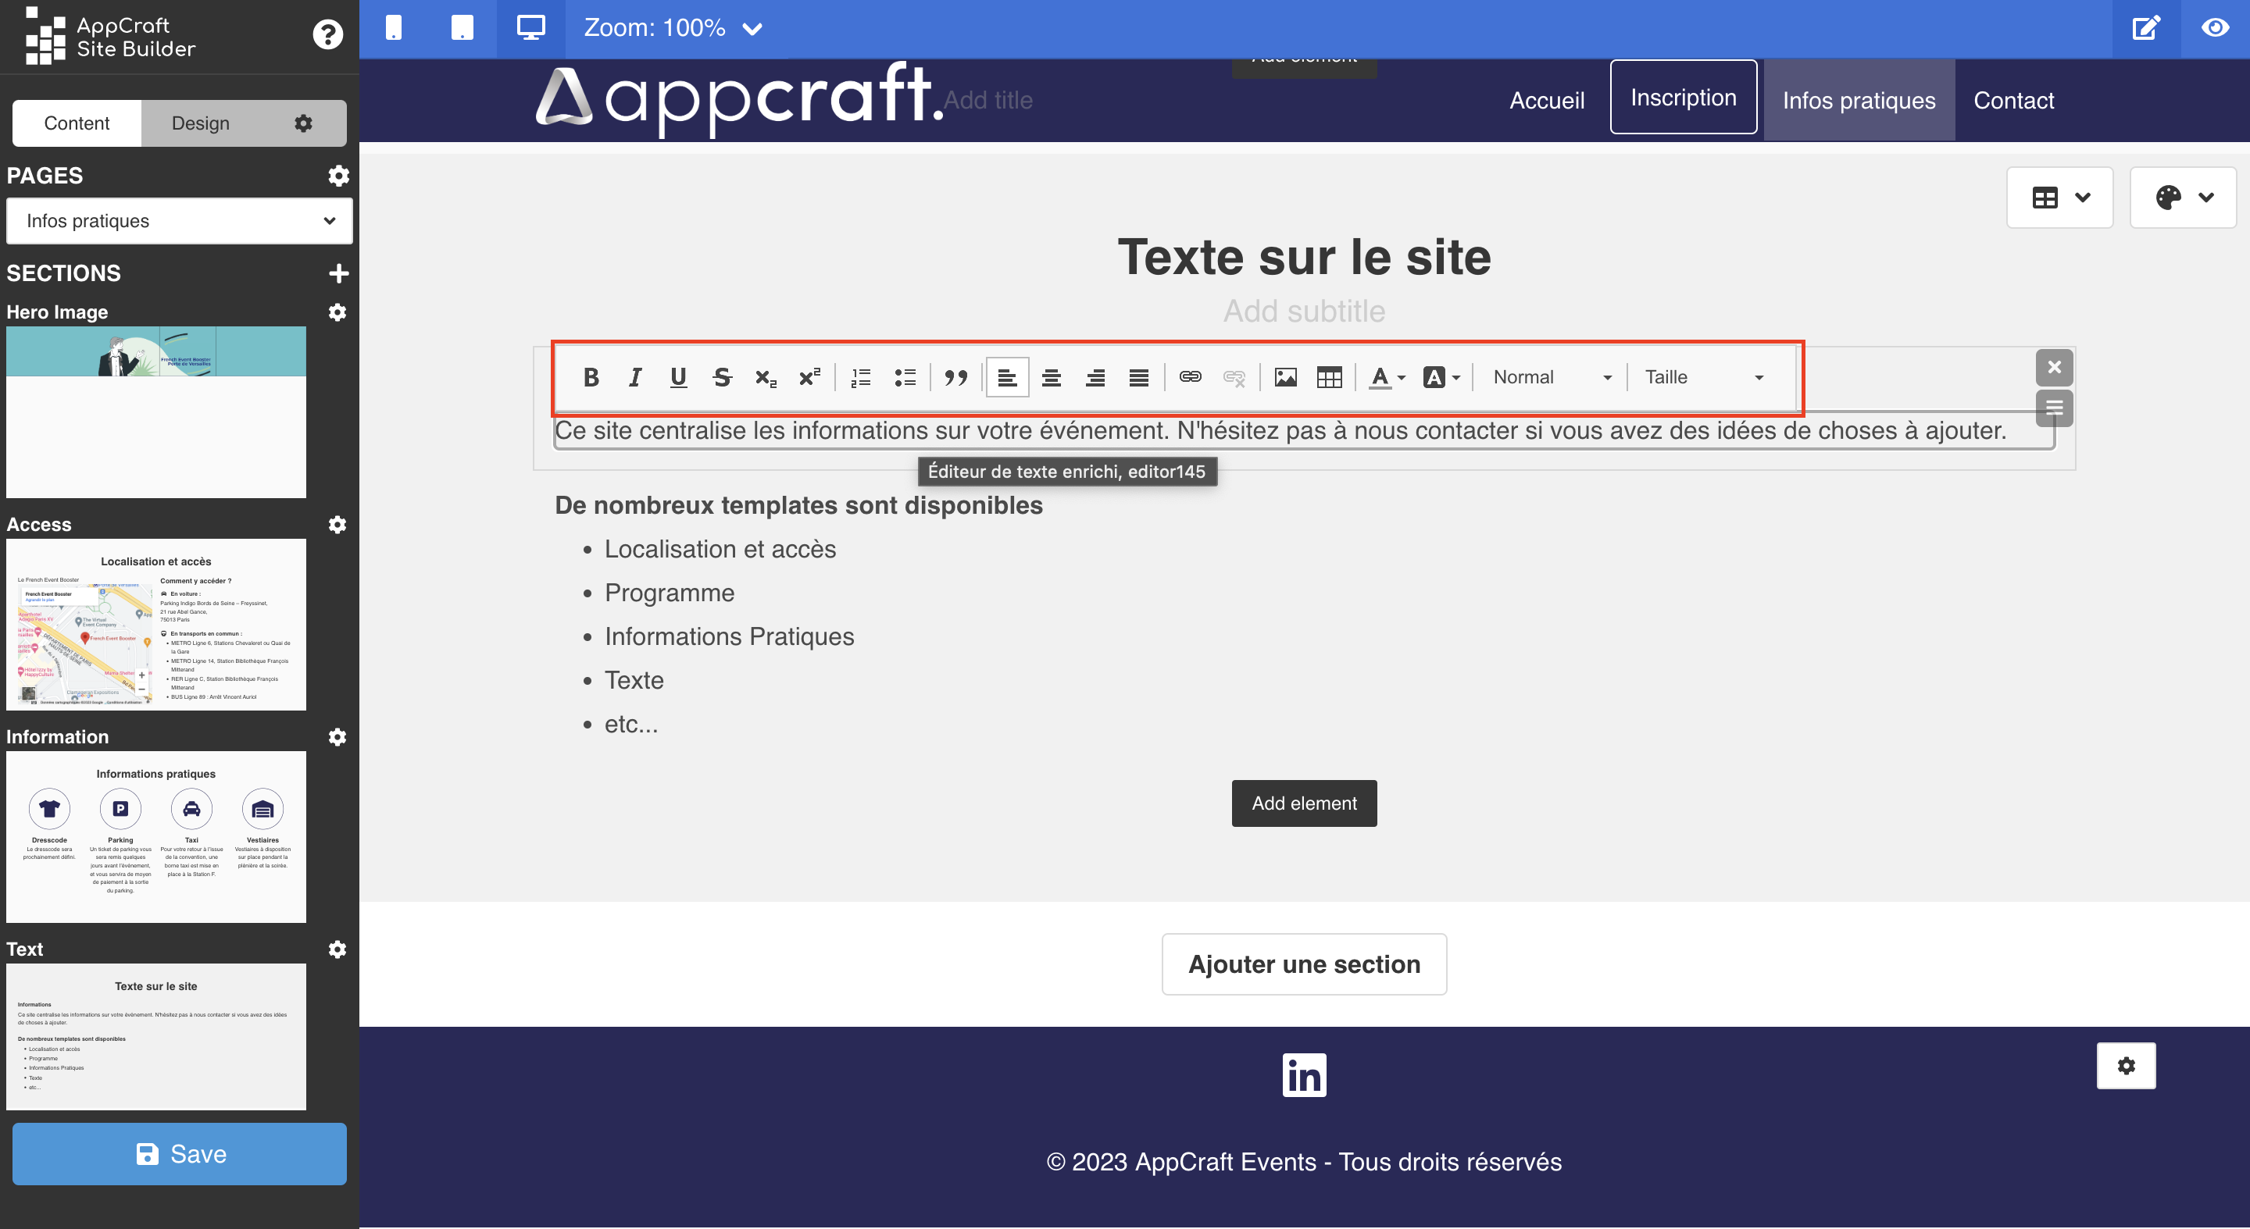2250x1229 pixels.
Task: Select the Inscription navigation tab
Action: coord(1682,97)
